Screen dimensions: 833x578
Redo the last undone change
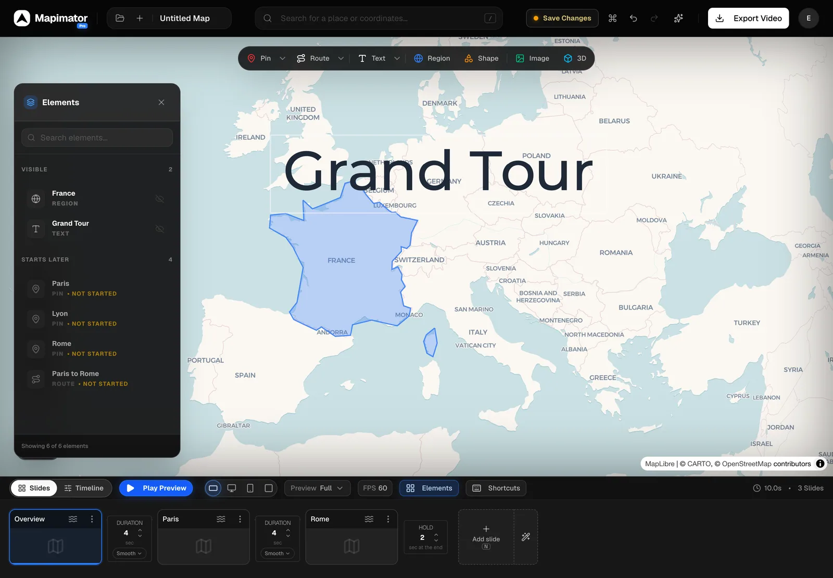pyautogui.click(x=654, y=18)
